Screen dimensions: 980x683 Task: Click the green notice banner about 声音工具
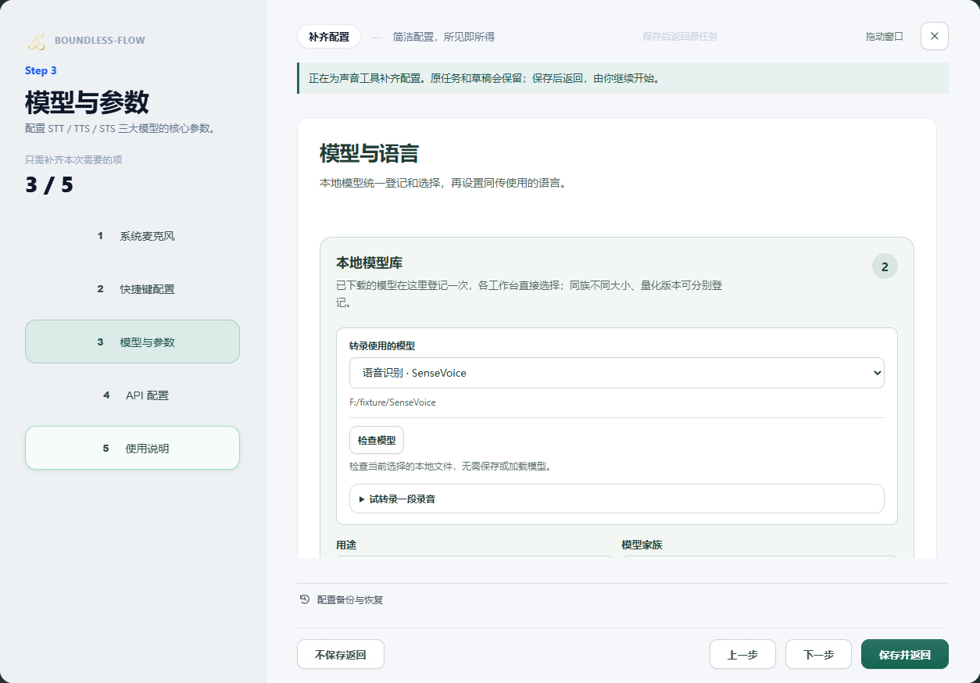click(x=623, y=78)
